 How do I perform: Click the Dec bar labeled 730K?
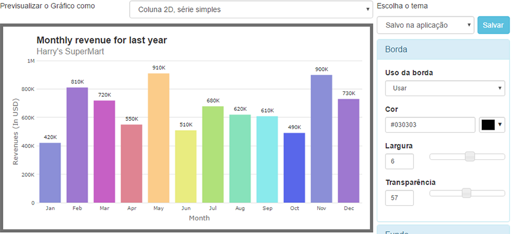[x=348, y=151]
